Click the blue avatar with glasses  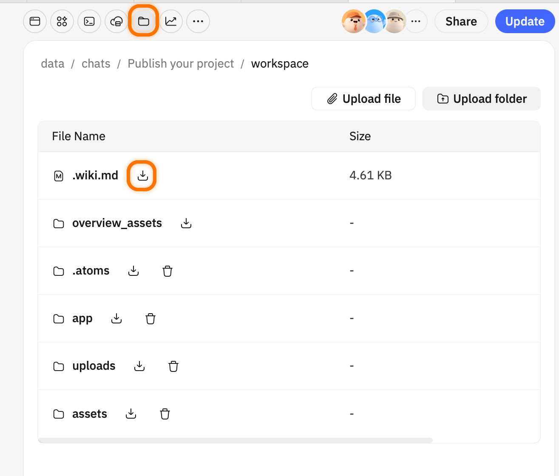pyautogui.click(x=374, y=21)
